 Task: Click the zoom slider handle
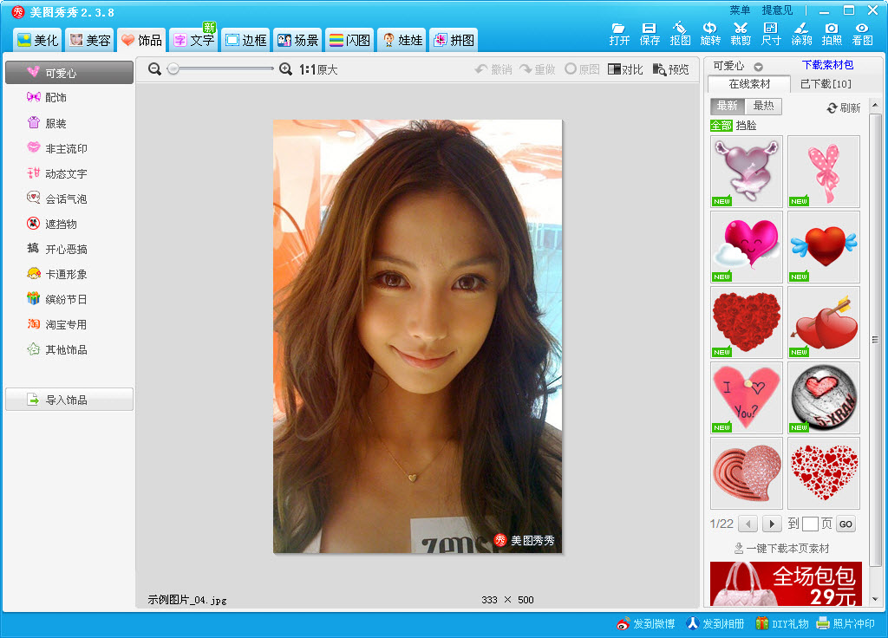(x=173, y=69)
